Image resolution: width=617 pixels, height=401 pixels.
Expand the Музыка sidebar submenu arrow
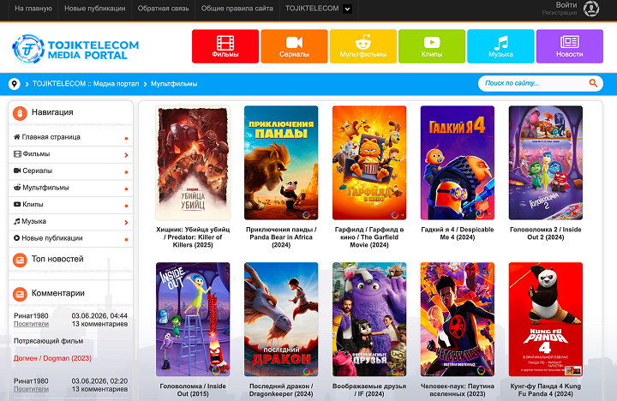pyautogui.click(x=126, y=222)
